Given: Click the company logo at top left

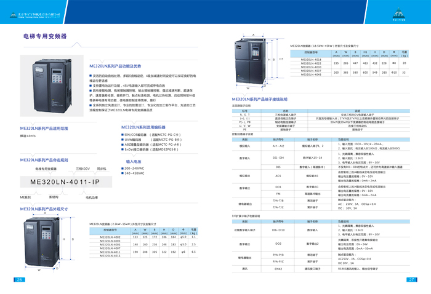Looking at the screenshot, I should pyautogui.click(x=35, y=15).
